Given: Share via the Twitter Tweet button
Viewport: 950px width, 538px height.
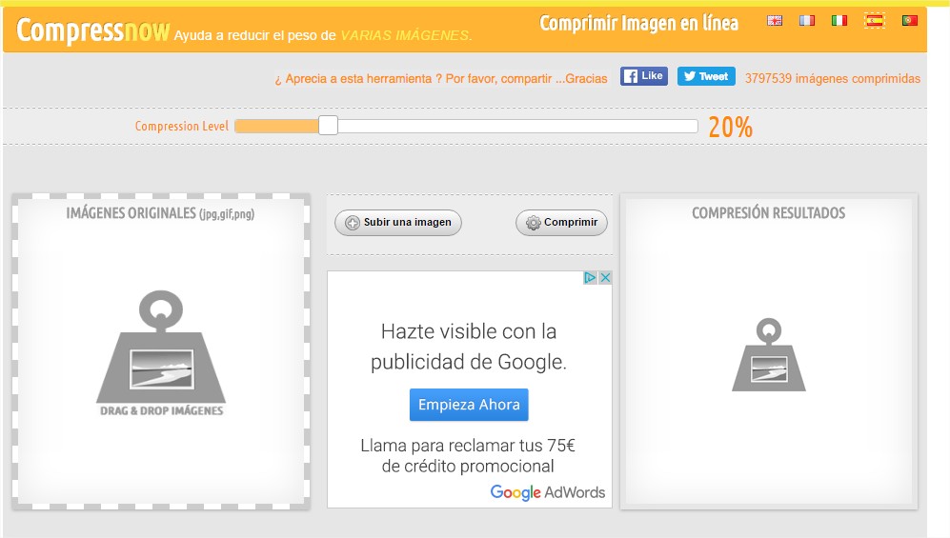Looking at the screenshot, I should (x=706, y=76).
